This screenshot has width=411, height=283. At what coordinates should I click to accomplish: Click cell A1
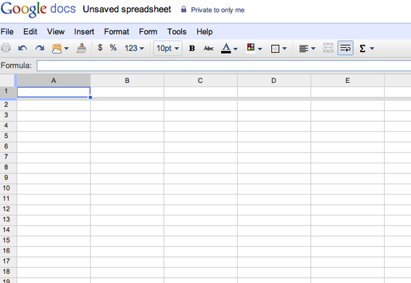pos(54,92)
